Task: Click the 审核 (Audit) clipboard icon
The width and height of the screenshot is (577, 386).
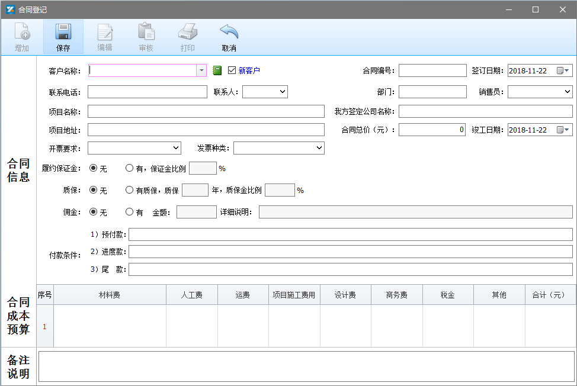Action: 146,33
